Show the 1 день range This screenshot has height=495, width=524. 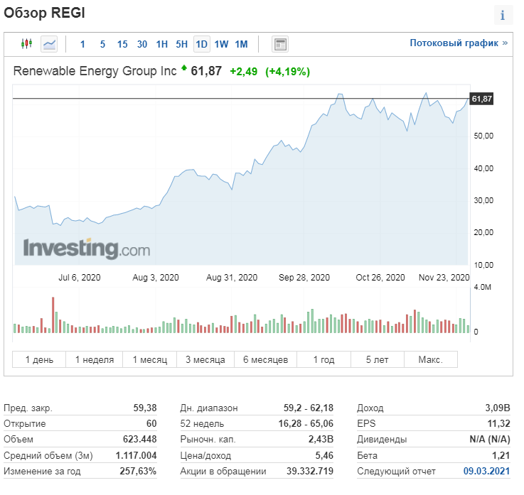(39, 359)
